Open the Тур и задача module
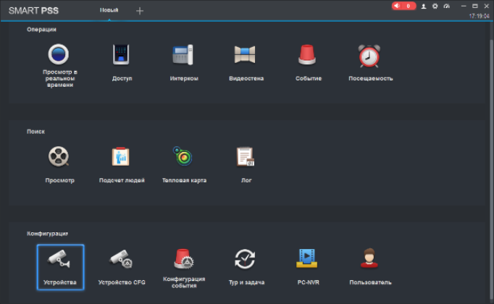The width and height of the screenshot is (494, 304). click(246, 259)
